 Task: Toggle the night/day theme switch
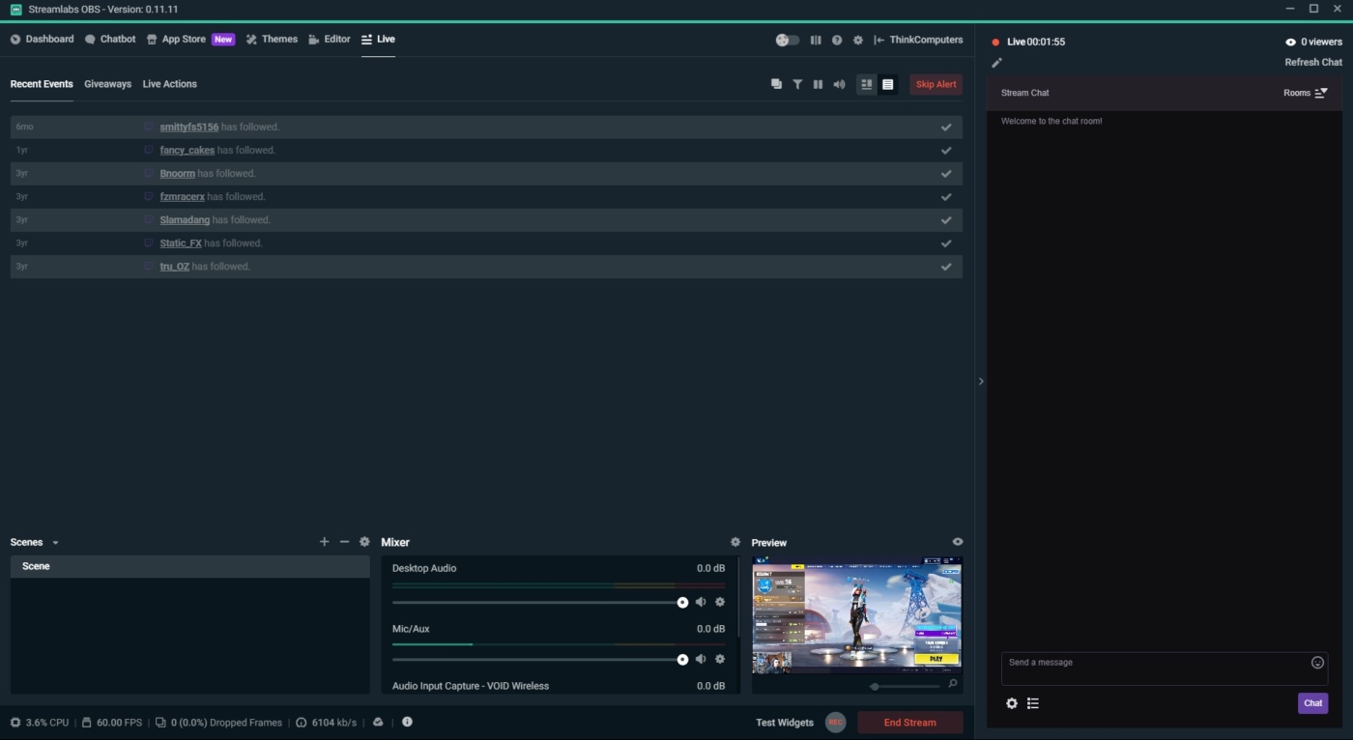point(788,40)
